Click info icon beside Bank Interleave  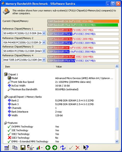pos(9,111)
